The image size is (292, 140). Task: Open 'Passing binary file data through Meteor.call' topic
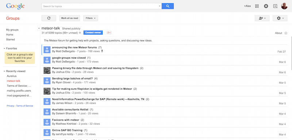[x=95, y=68]
